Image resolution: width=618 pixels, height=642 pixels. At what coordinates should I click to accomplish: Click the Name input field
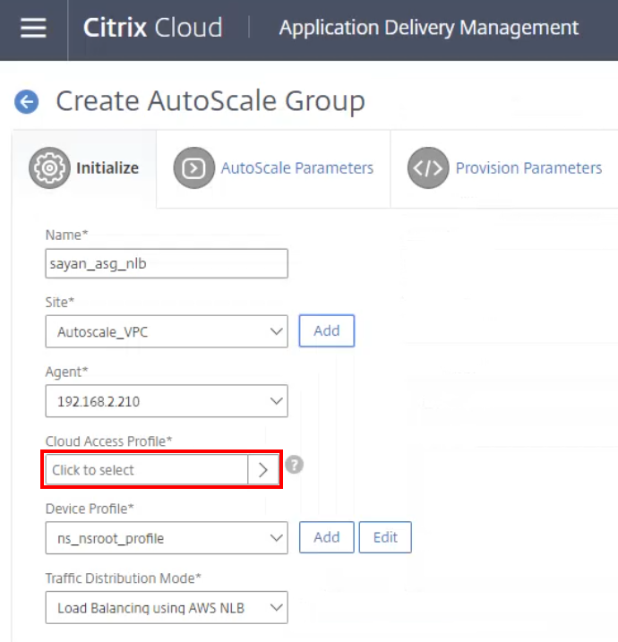(167, 263)
